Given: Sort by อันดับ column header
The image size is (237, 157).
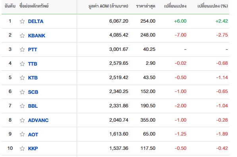Looking at the screenshot, I should pos(10,6).
